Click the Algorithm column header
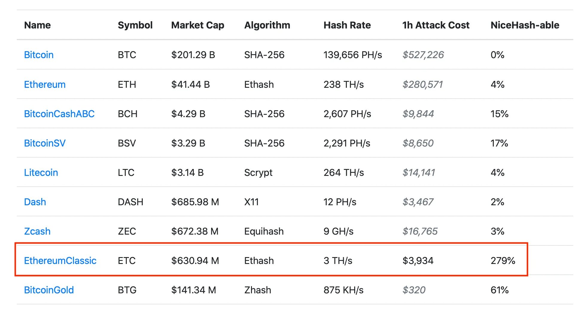 267,25
